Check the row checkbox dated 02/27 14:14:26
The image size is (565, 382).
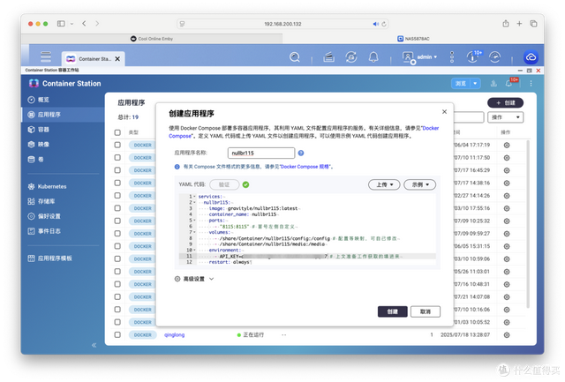[117, 196]
